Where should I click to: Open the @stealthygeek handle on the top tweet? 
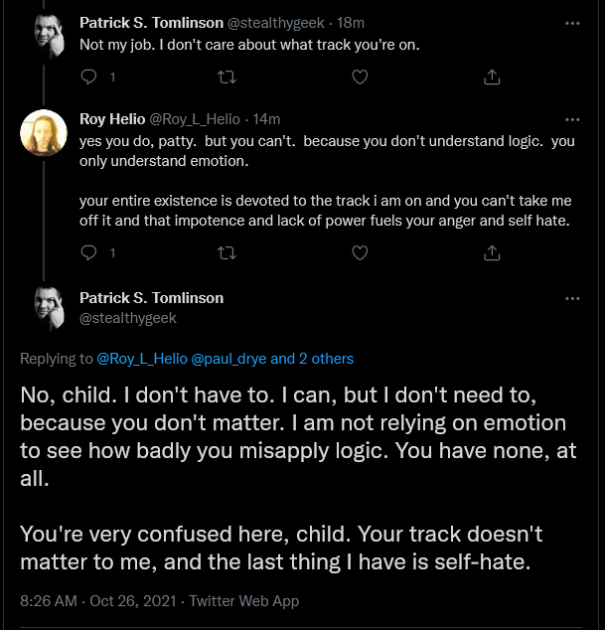[x=275, y=23]
